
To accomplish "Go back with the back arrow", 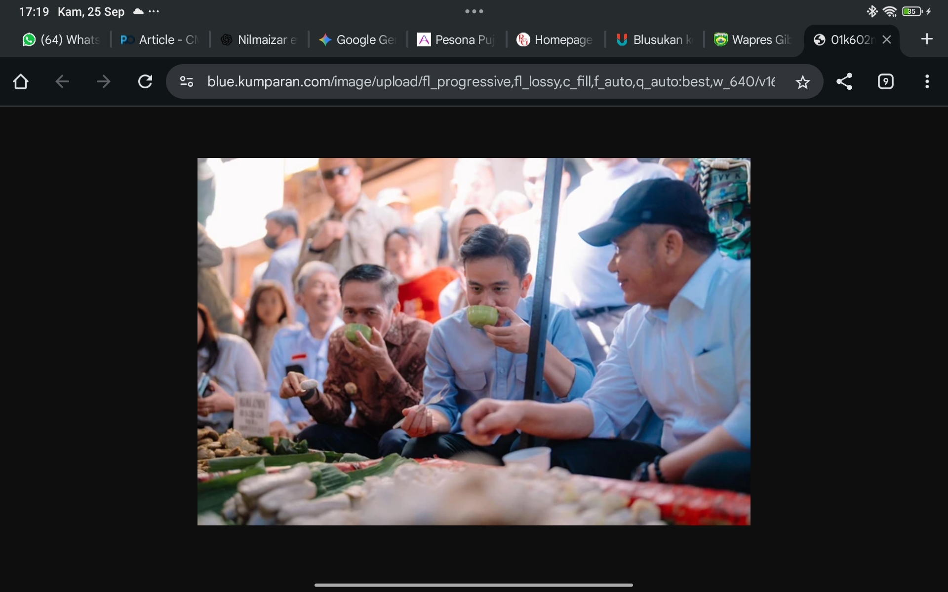I will tap(62, 81).
